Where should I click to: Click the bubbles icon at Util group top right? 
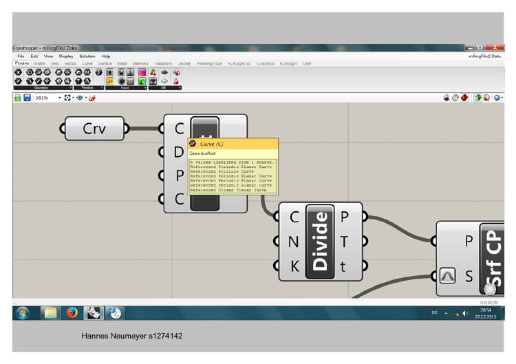coord(176,72)
